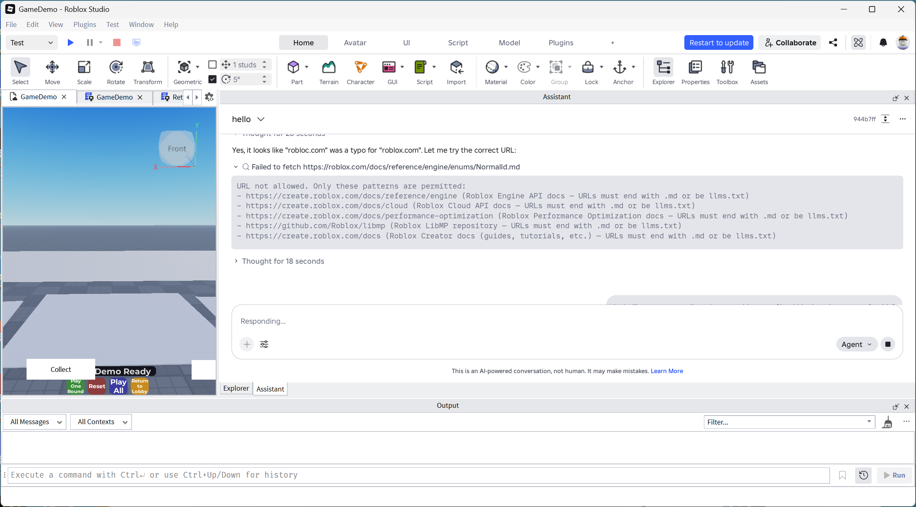Screen dimensions: 916x507
Task: Open the All Messages filter dropdown
Action: [x=35, y=422]
